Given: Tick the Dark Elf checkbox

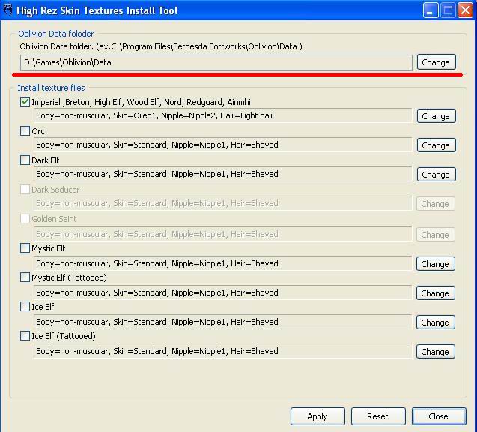Looking at the screenshot, I should [x=25, y=160].
